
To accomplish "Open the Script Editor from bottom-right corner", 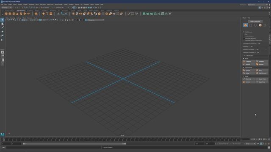I will [x=269, y=147].
